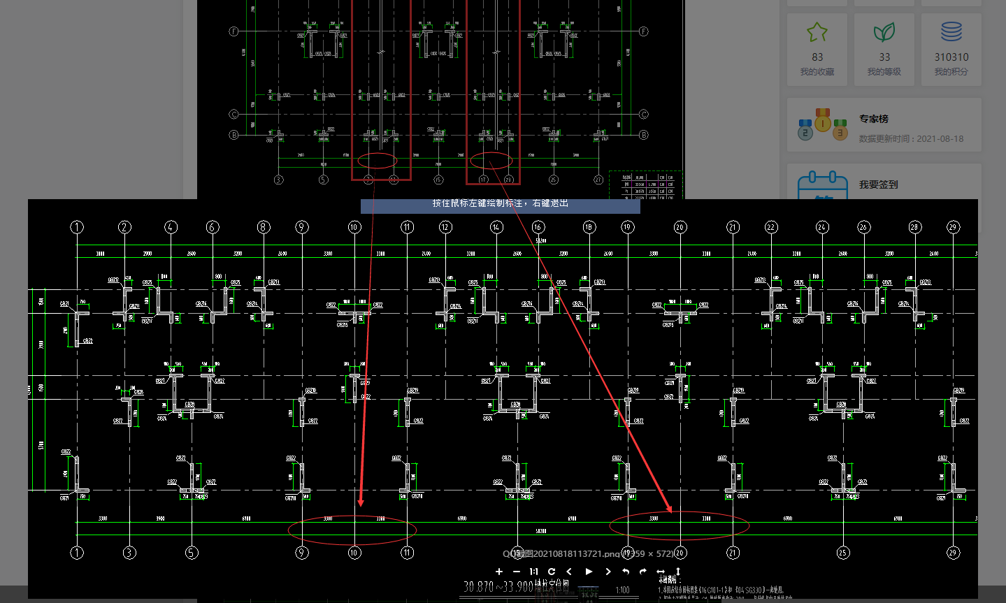Zoom in with the plus icon
This screenshot has height=603, width=1006.
[498, 572]
